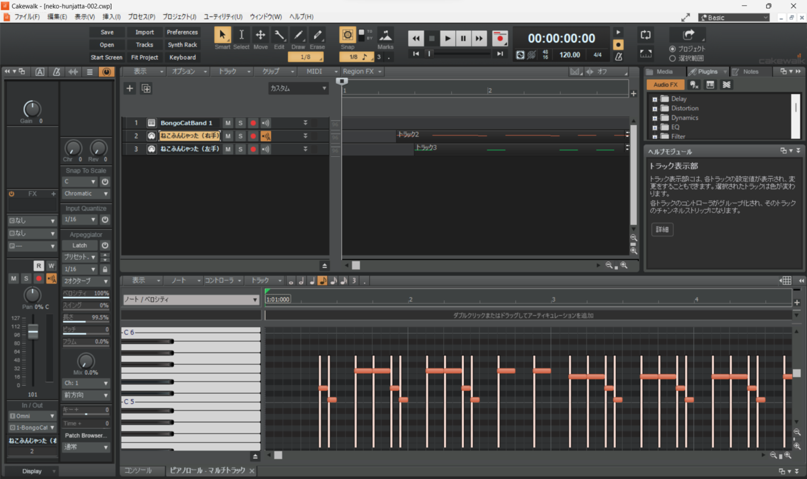
Task: Open plugin layout icon next to Audio FX
Action: pyautogui.click(x=710, y=85)
